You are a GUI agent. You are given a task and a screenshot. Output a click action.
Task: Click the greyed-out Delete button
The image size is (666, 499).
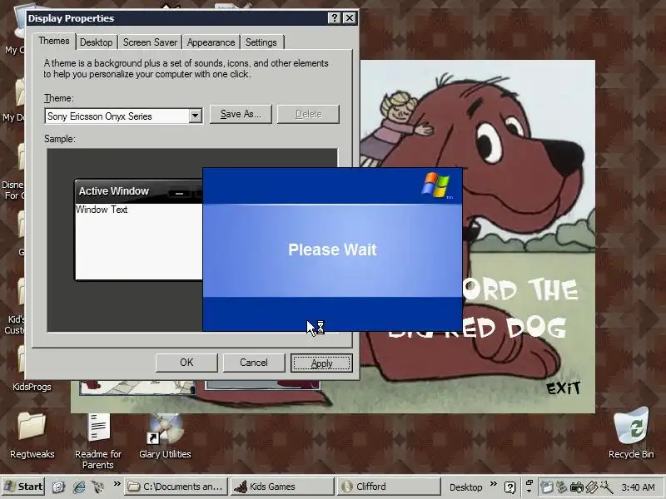pyautogui.click(x=308, y=114)
